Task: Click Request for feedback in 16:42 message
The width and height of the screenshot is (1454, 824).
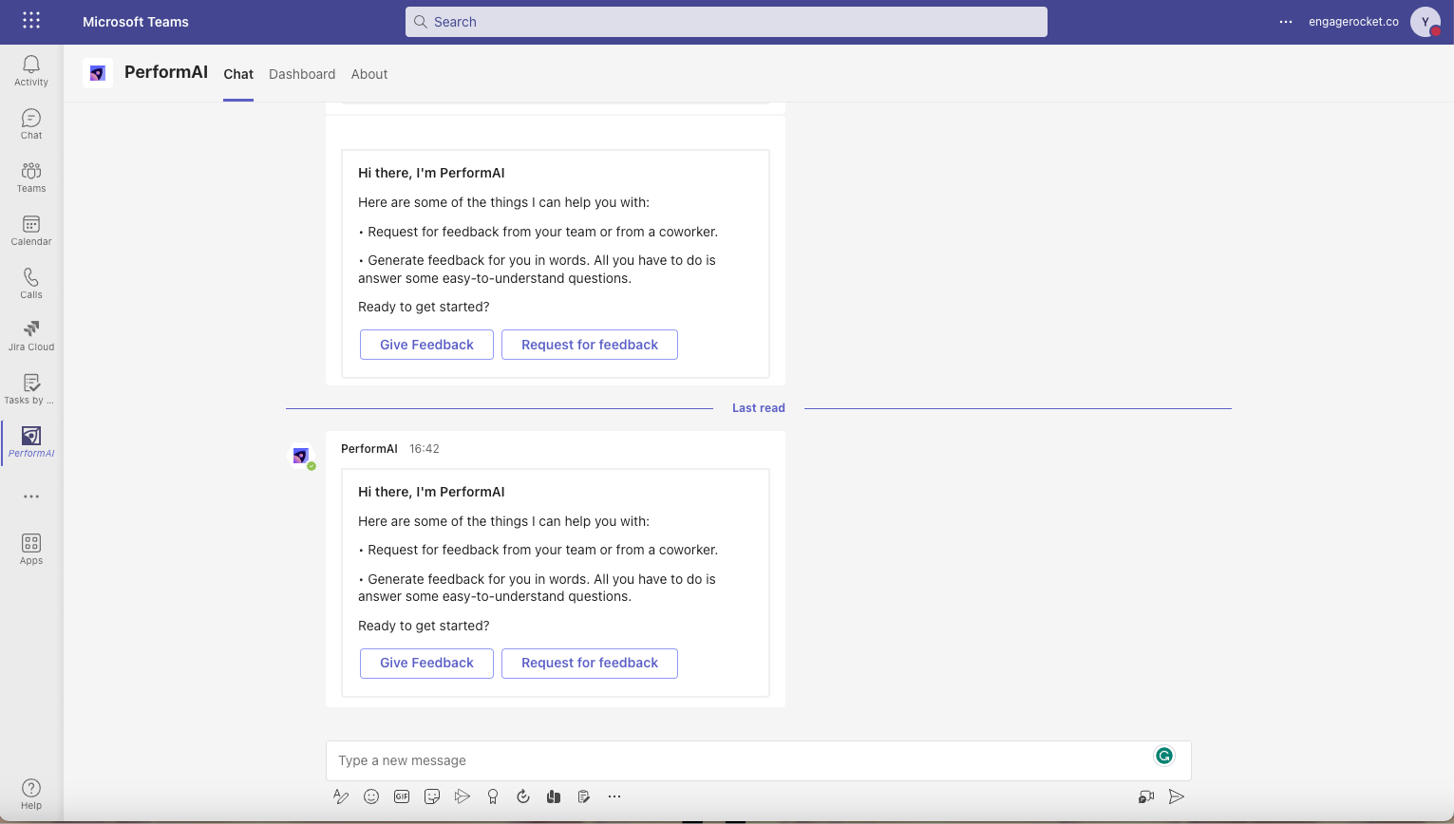Action: pyautogui.click(x=590, y=664)
